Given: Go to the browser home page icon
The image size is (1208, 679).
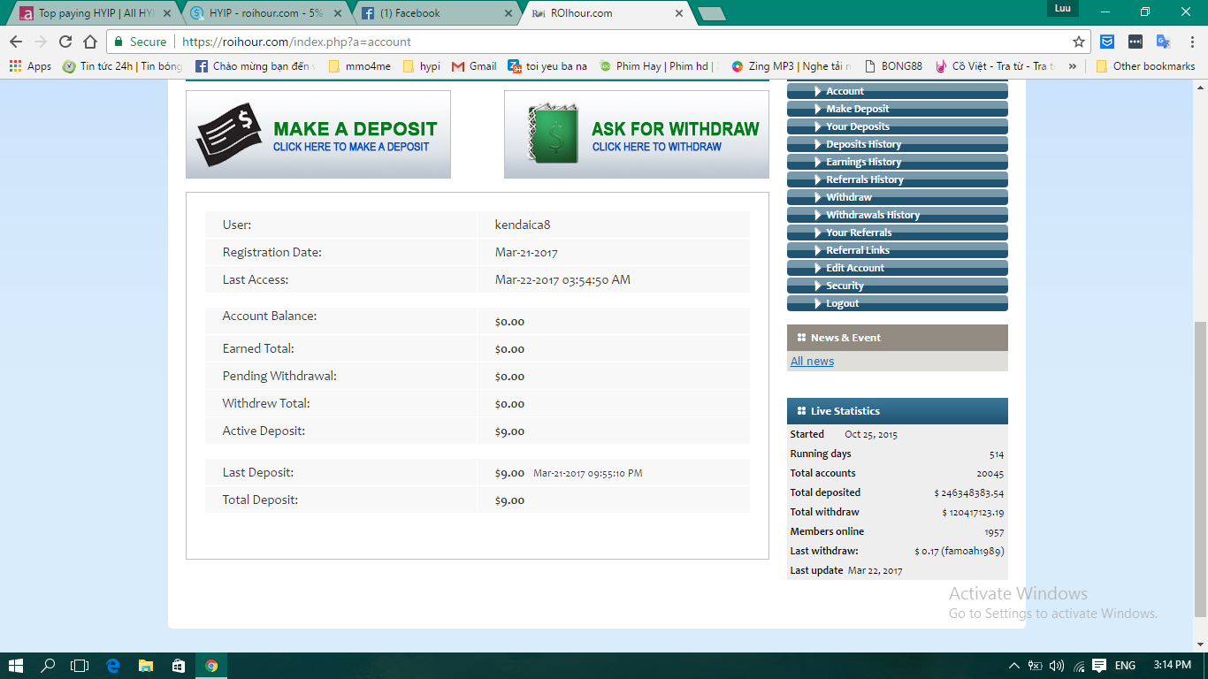Looking at the screenshot, I should (90, 42).
